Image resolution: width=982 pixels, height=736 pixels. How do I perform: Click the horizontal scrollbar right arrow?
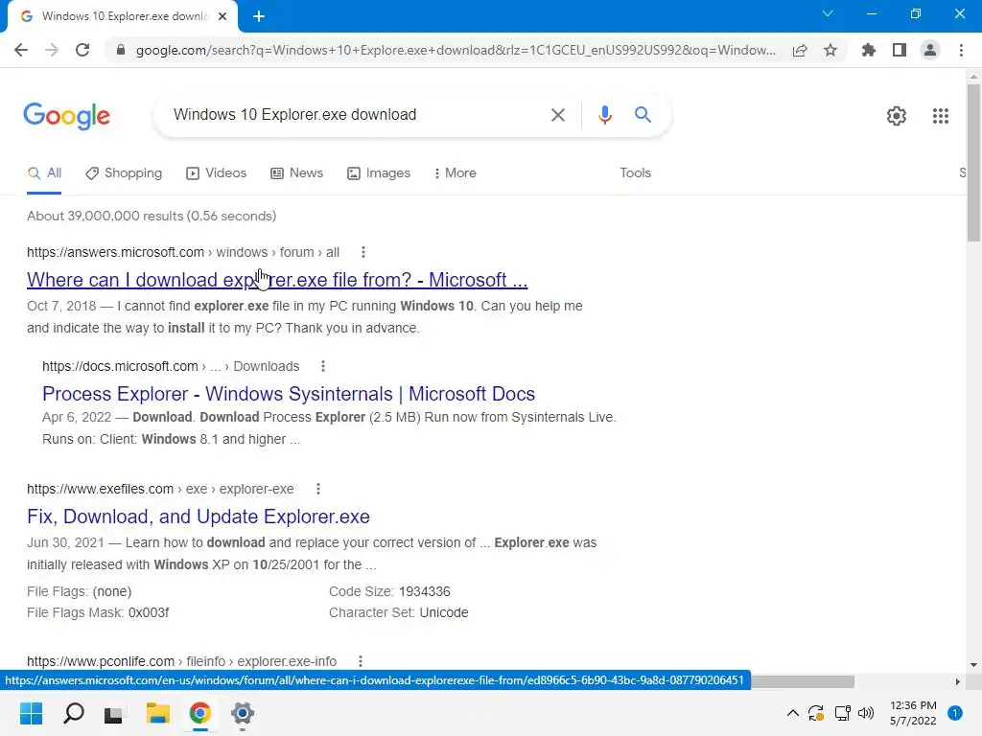tap(957, 681)
